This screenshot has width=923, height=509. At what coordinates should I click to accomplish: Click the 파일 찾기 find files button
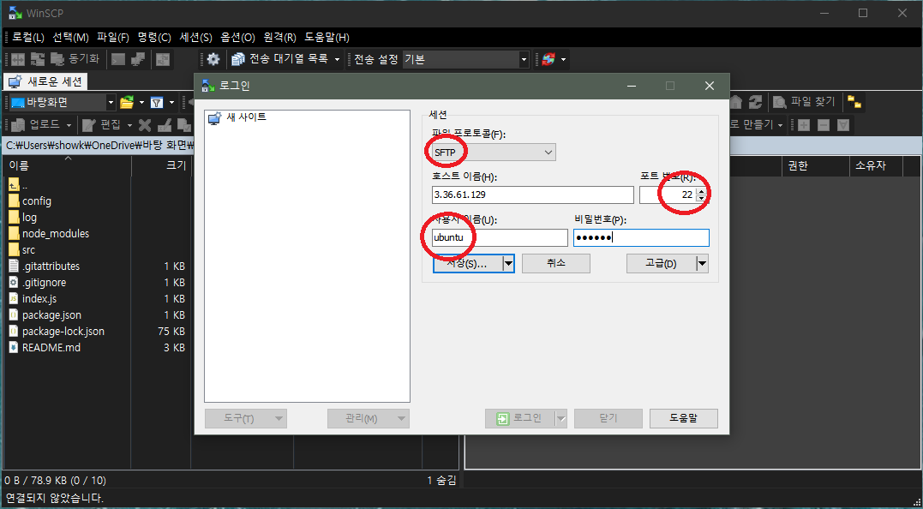point(805,102)
